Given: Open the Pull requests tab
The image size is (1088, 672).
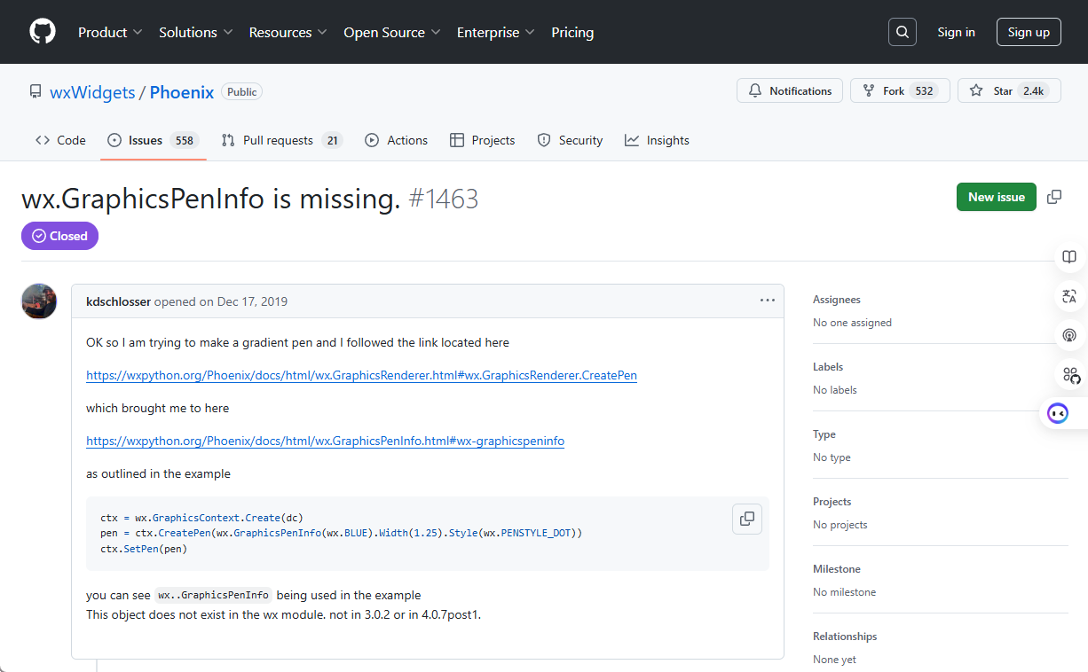Looking at the screenshot, I should 282,140.
